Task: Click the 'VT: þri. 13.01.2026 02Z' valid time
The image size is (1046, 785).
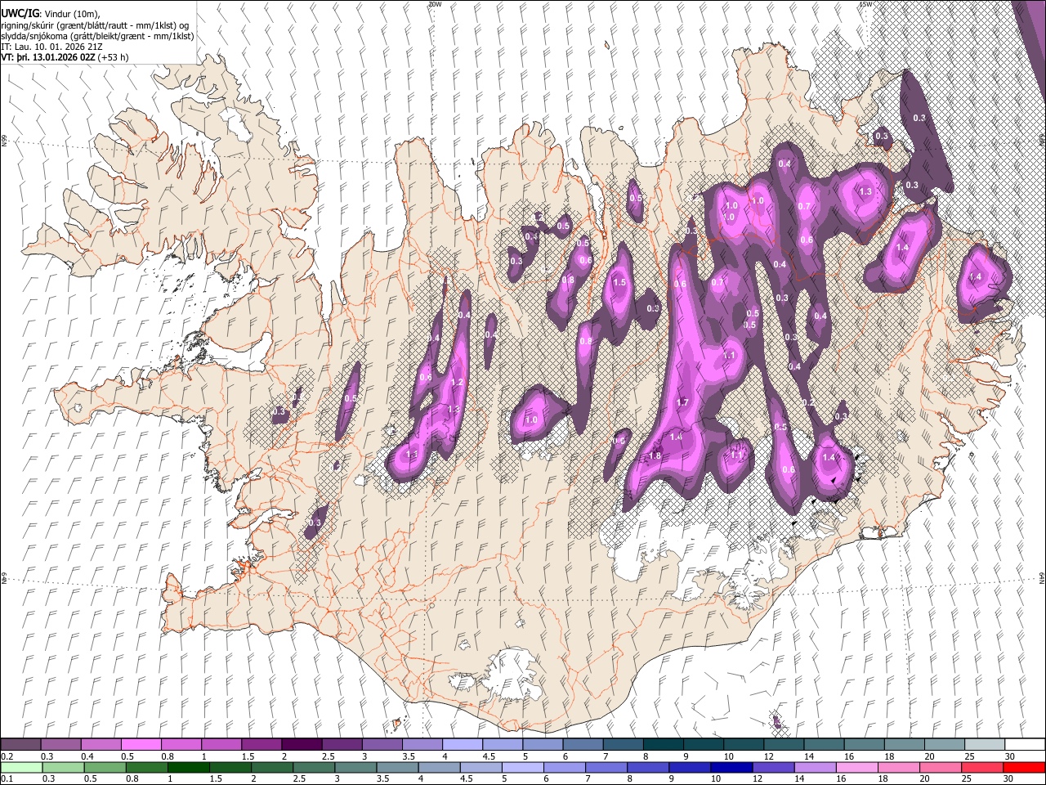Action: coord(48,57)
